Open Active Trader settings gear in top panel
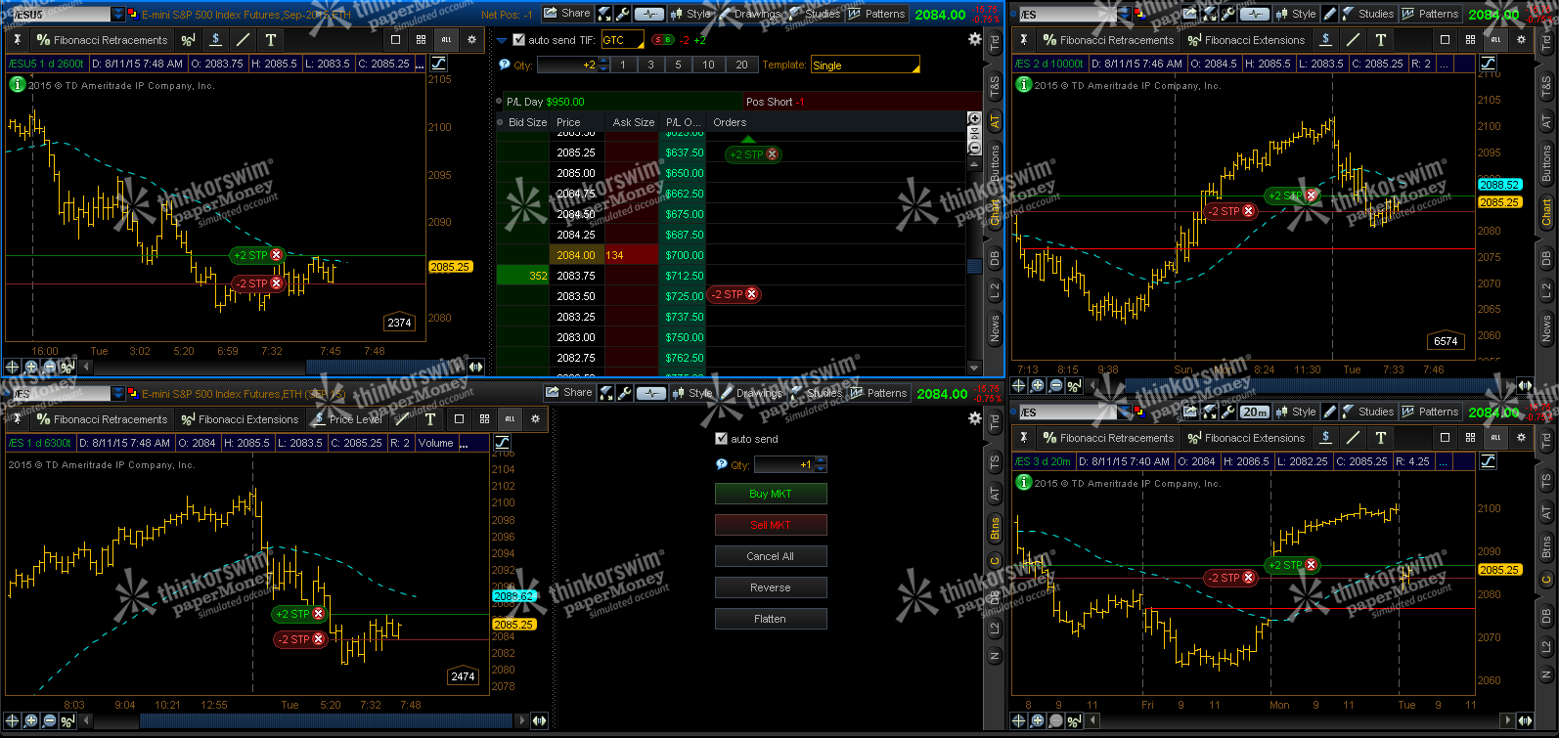Image resolution: width=1559 pixels, height=738 pixels. click(974, 39)
